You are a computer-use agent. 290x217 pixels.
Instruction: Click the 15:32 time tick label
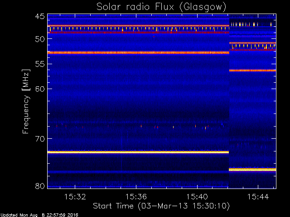click(75, 197)
